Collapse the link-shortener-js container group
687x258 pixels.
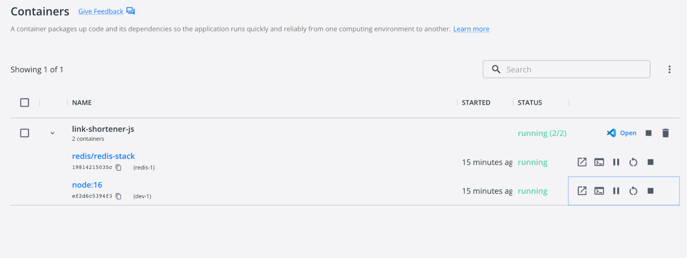53,133
